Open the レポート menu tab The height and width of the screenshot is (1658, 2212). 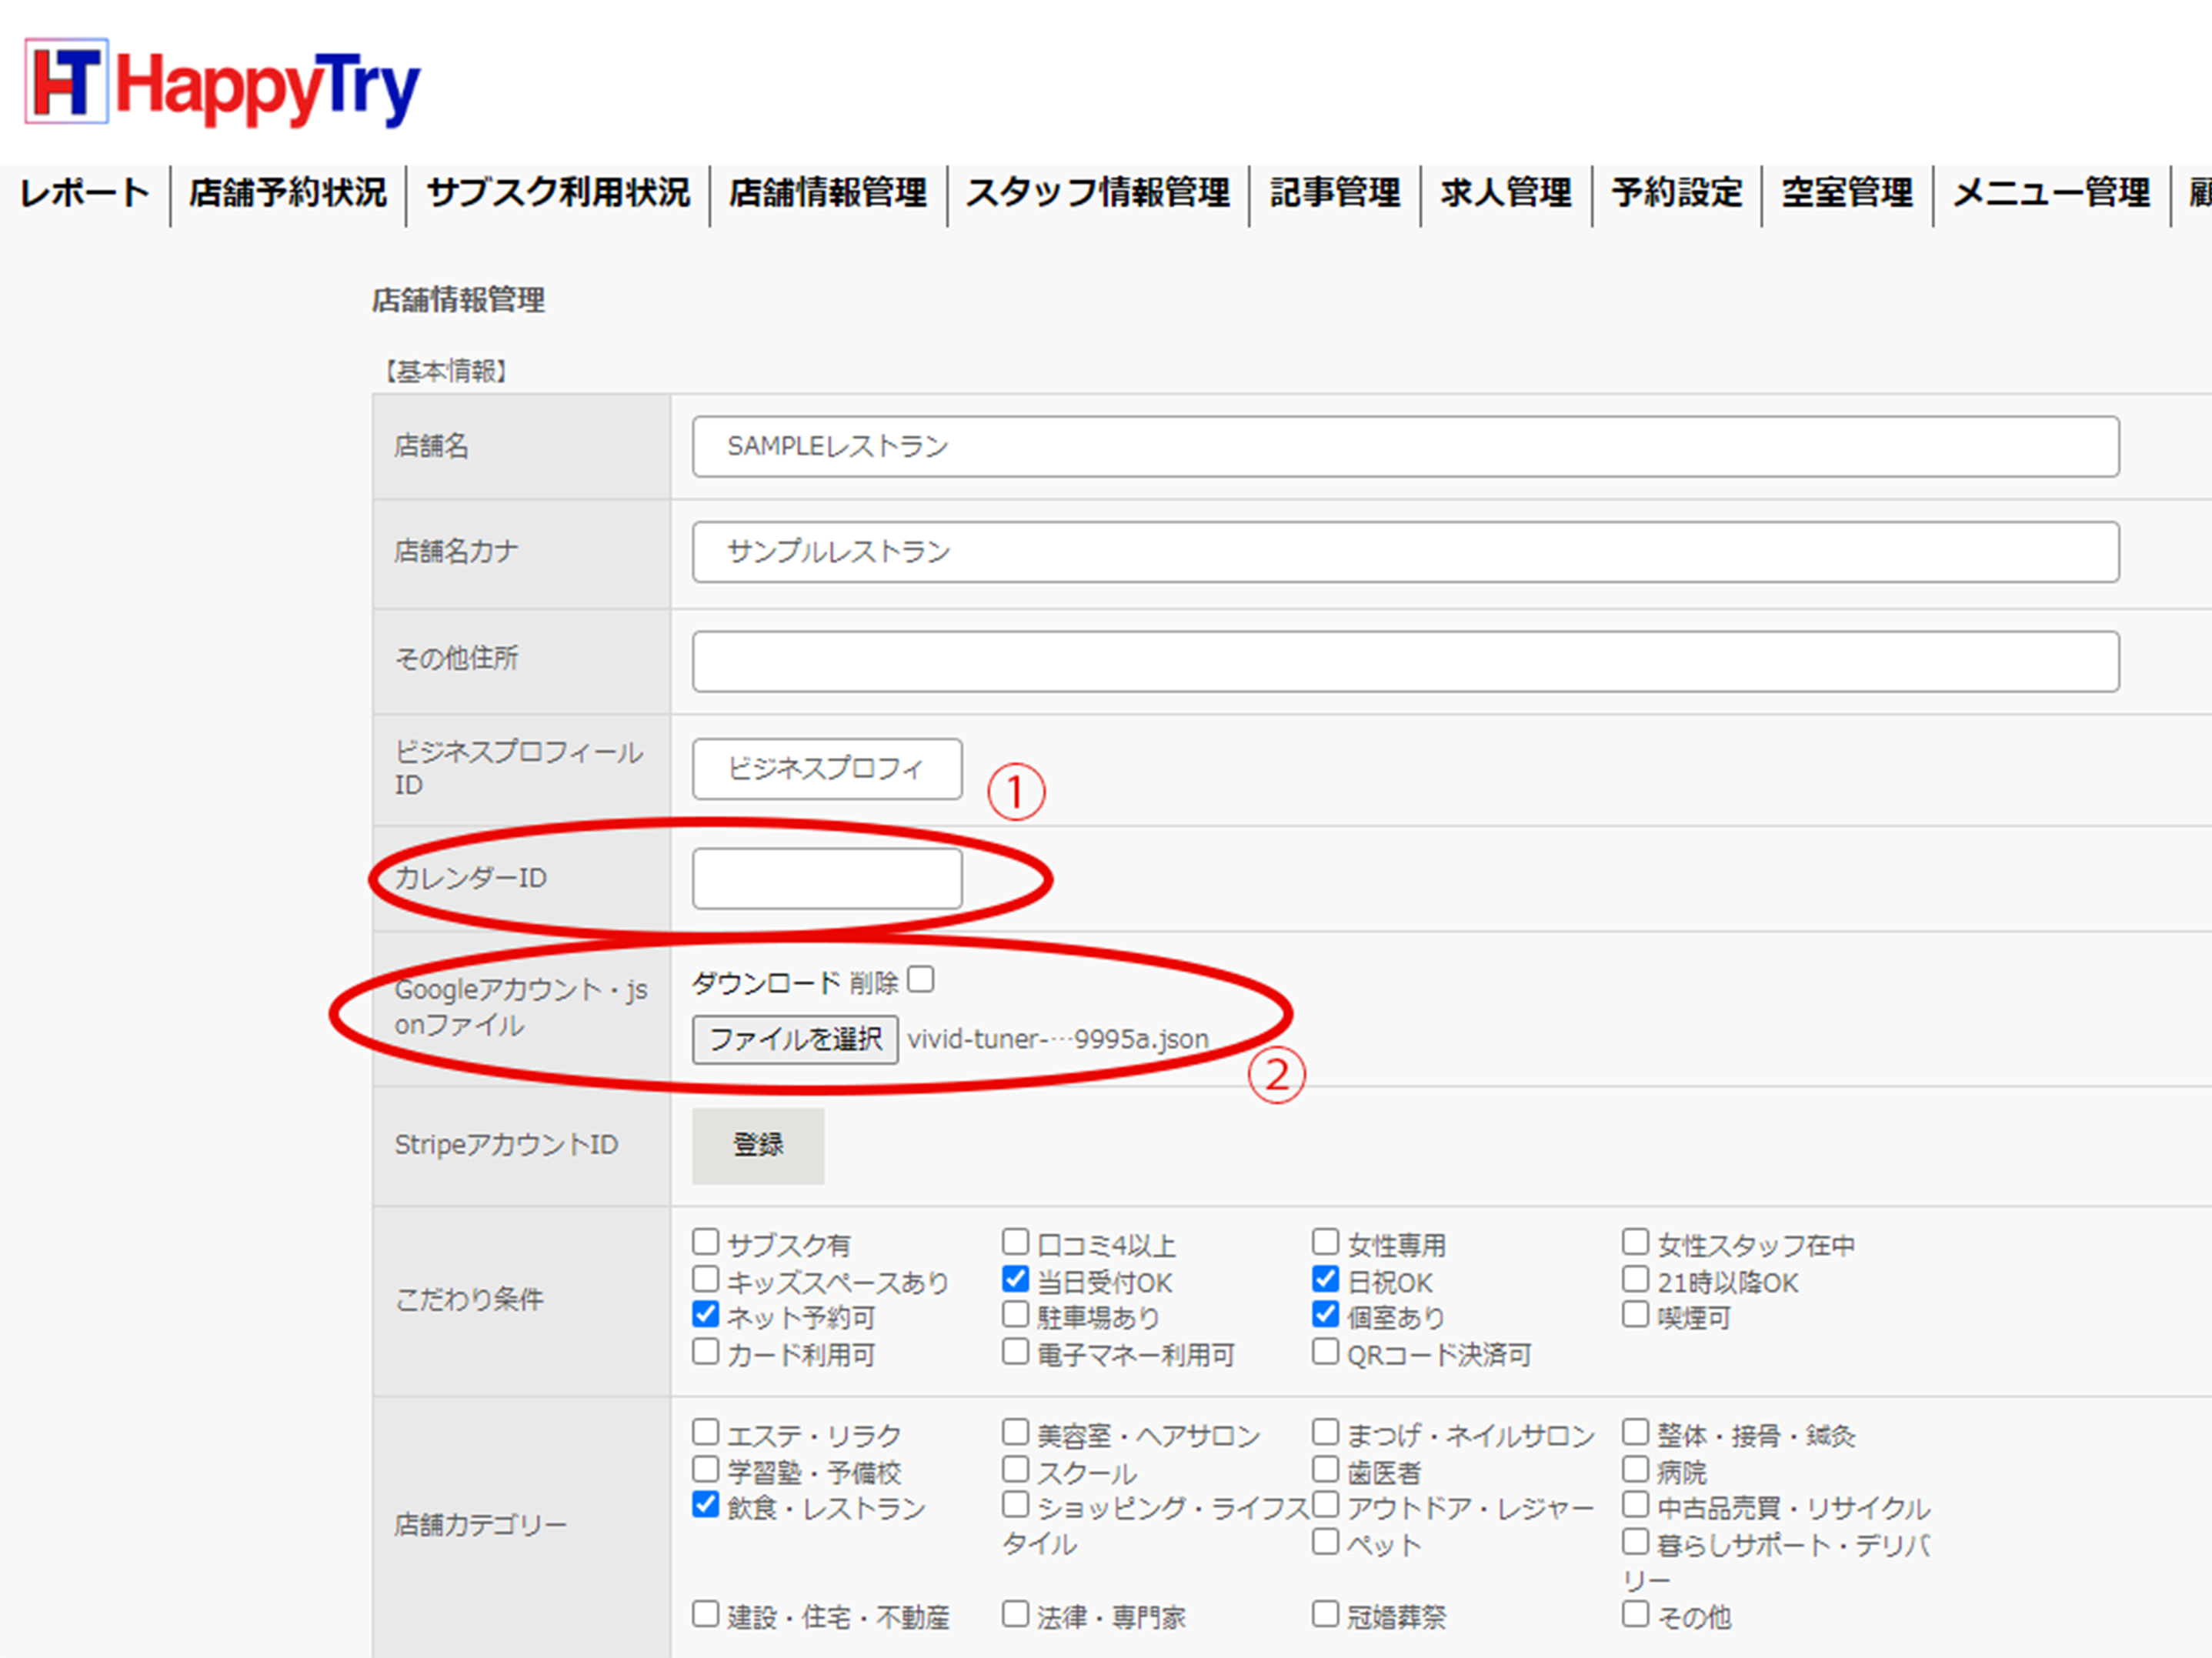84,192
